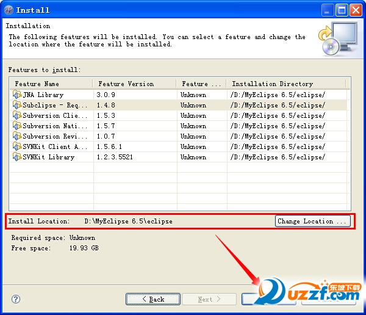Maximize the Install dialog window

click(342, 10)
